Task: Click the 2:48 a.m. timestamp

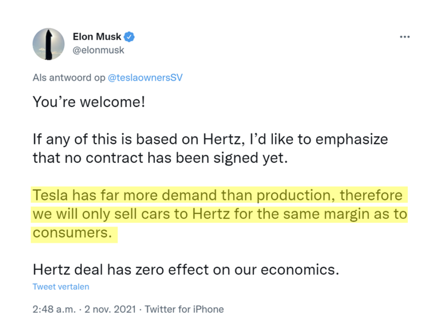Action: click(x=54, y=309)
